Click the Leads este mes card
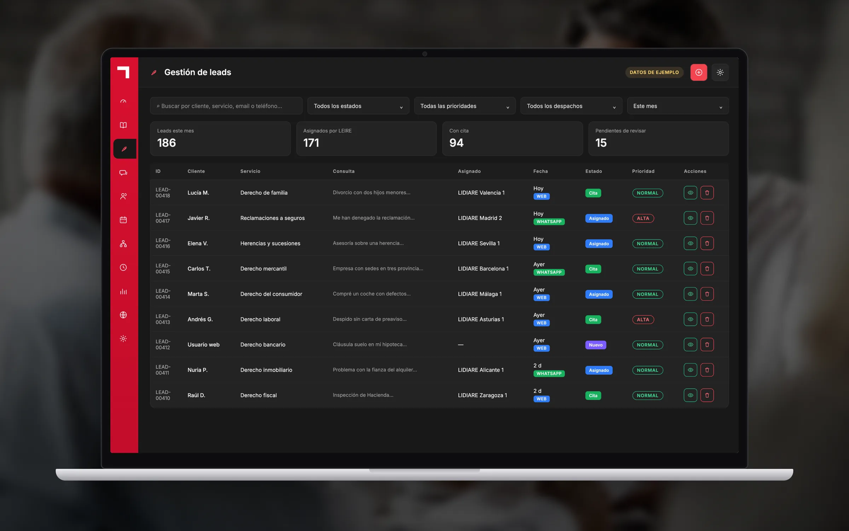849x531 pixels. coord(220,139)
